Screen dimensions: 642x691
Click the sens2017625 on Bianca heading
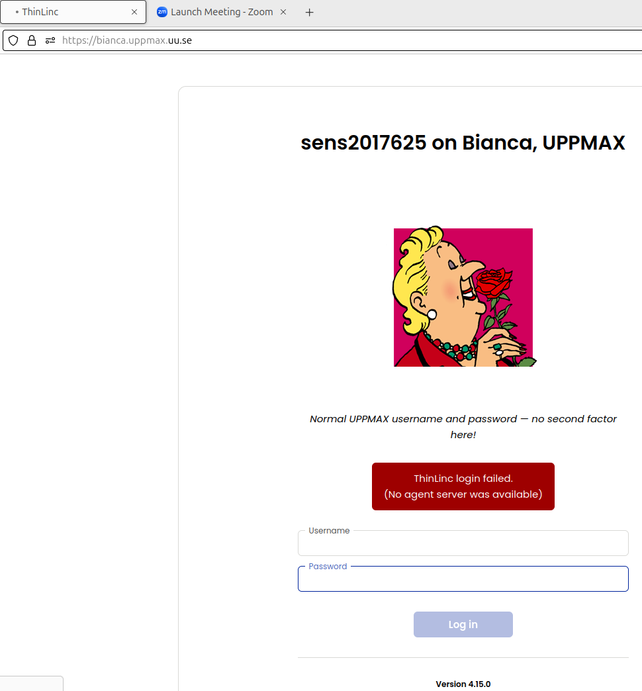(x=463, y=142)
